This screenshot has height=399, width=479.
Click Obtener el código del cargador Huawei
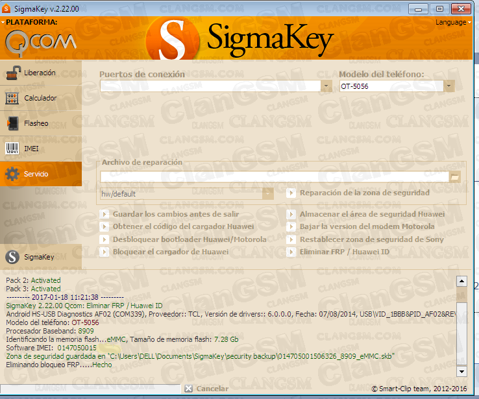coord(177,226)
